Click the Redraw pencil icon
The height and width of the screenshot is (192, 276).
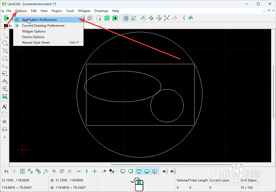click(143, 18)
